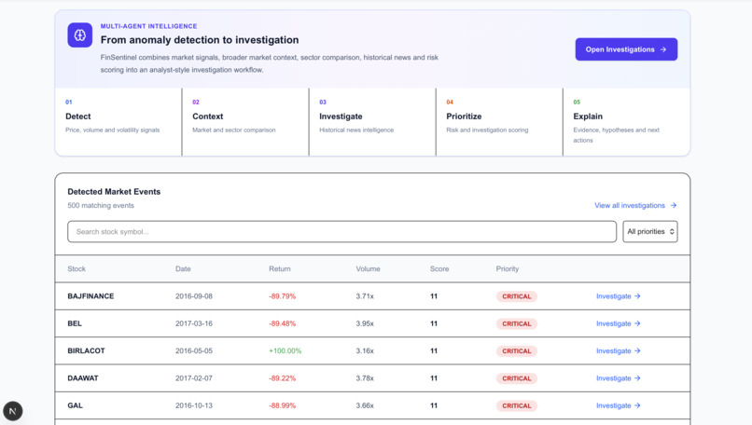
Task: Click the 3.78x volume value
Action: coord(365,378)
